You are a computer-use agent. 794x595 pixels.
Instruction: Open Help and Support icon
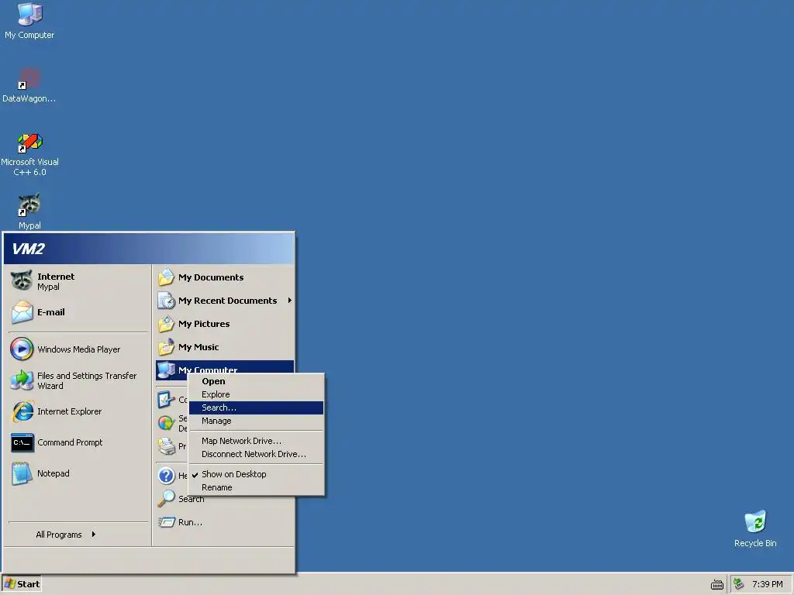[x=166, y=476]
